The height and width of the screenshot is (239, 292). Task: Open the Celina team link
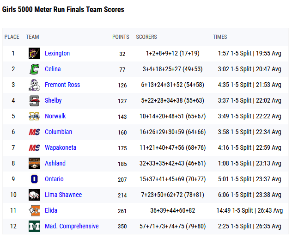[x=53, y=69]
